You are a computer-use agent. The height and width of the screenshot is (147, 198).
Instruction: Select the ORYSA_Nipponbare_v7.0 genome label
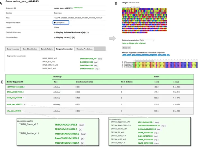pyautogui.click(x=121, y=122)
